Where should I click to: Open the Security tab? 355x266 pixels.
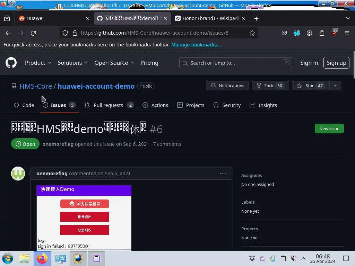point(227,105)
